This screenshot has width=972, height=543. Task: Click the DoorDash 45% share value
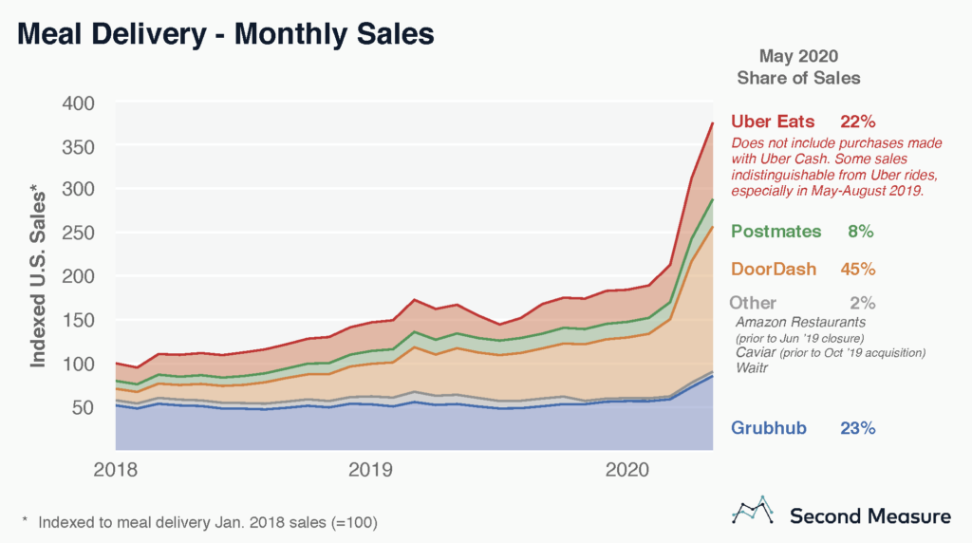pos(857,269)
